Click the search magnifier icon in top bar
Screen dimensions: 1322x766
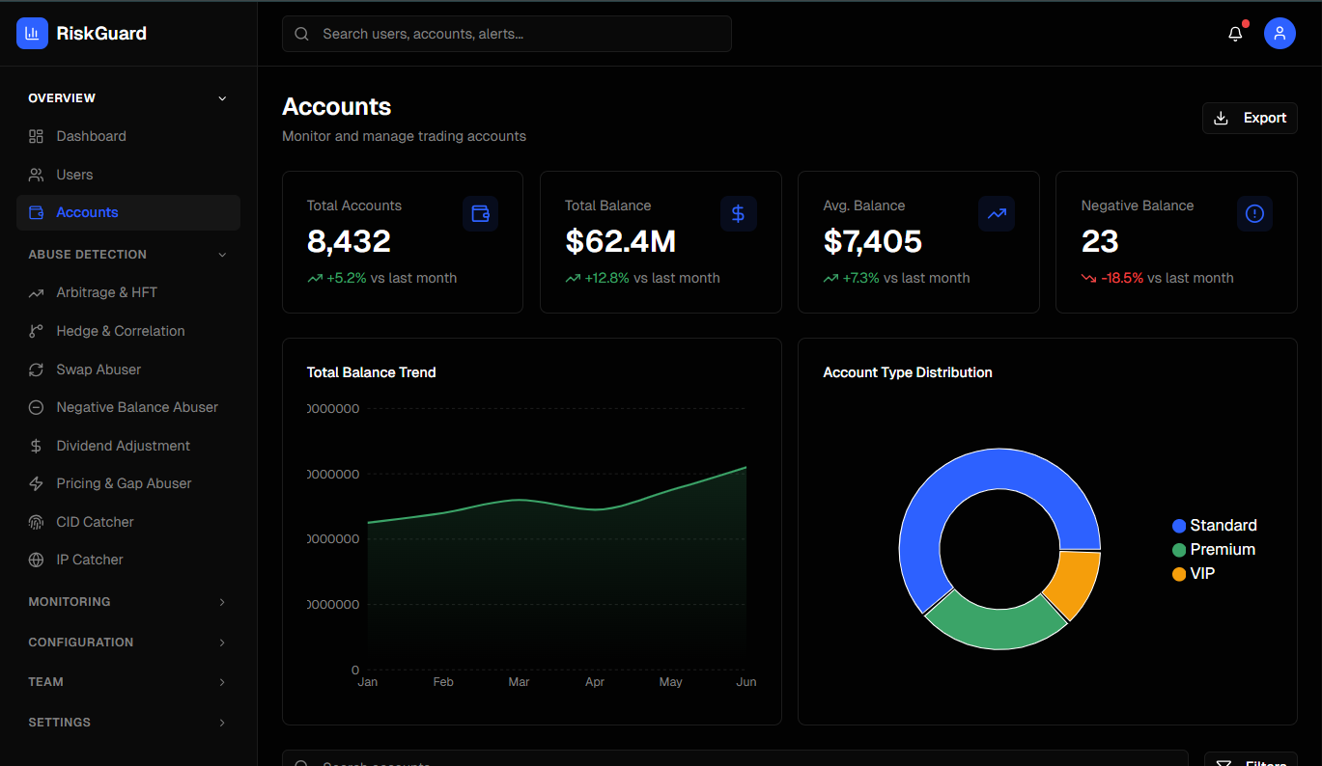point(301,34)
